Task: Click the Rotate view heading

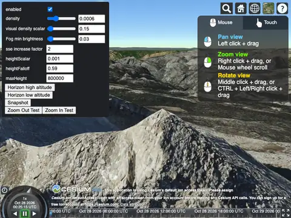Action: [x=234, y=76]
